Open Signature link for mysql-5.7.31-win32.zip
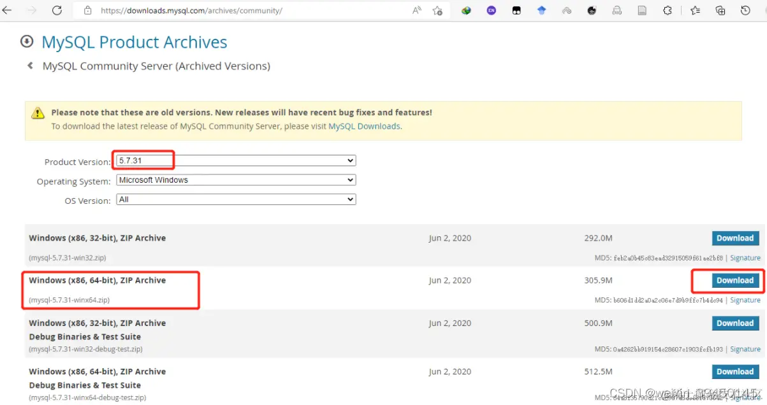 pyautogui.click(x=745, y=258)
